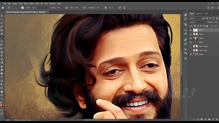Hide Layer 3 visibility eye
The width and height of the screenshot is (219, 123).
click(x=191, y=38)
